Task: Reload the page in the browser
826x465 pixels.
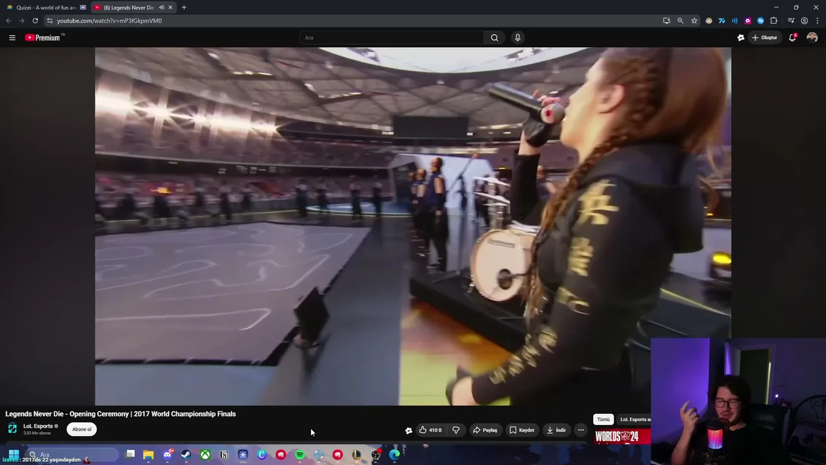Action: (x=35, y=21)
